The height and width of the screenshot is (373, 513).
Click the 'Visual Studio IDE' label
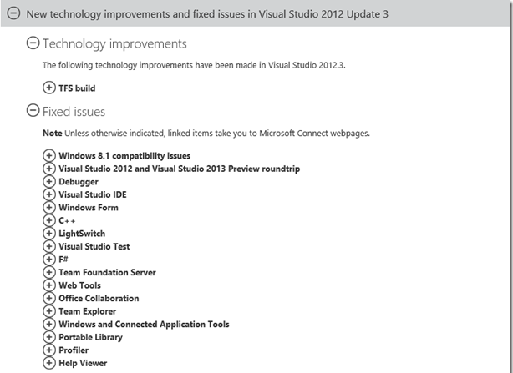[93, 194]
